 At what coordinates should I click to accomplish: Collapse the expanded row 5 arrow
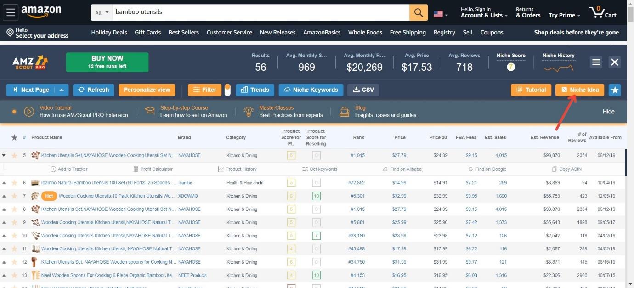pyautogui.click(x=4, y=155)
